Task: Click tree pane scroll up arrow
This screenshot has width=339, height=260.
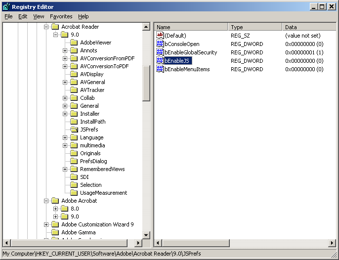Action: (x=146, y=27)
